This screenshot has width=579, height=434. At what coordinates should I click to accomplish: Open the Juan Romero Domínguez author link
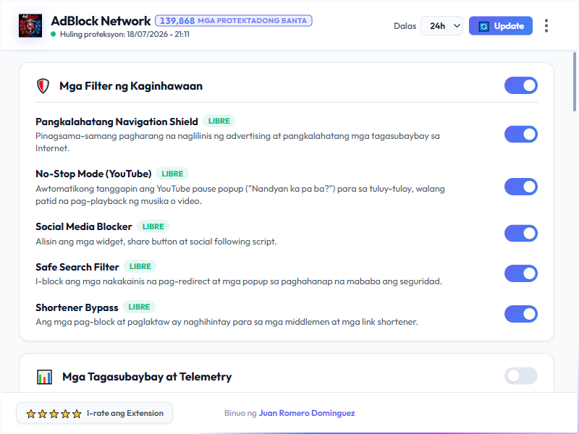[x=306, y=413]
